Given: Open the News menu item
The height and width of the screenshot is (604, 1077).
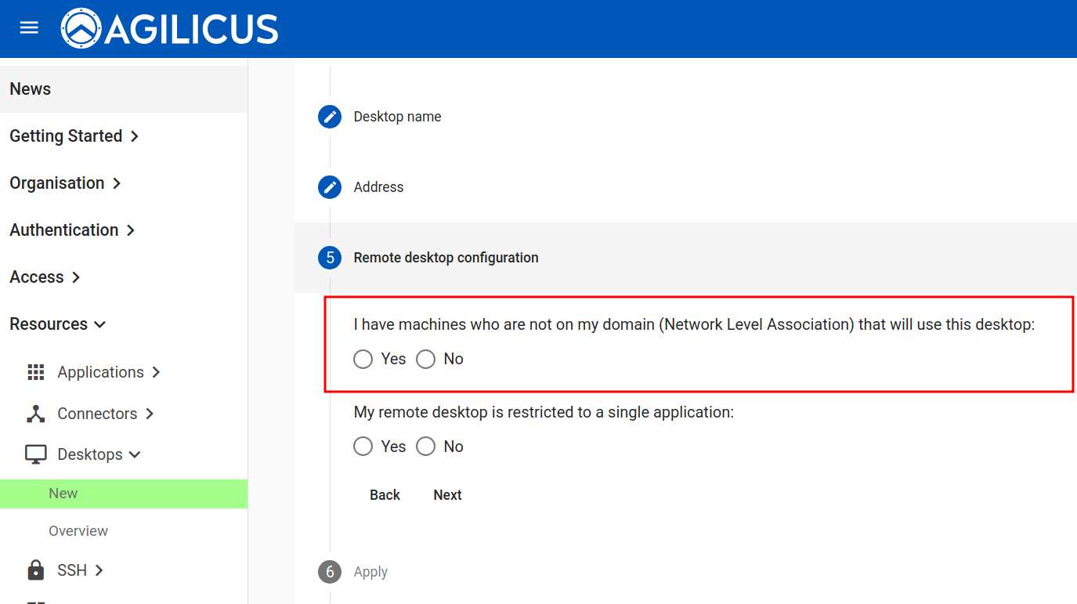Looking at the screenshot, I should [31, 89].
